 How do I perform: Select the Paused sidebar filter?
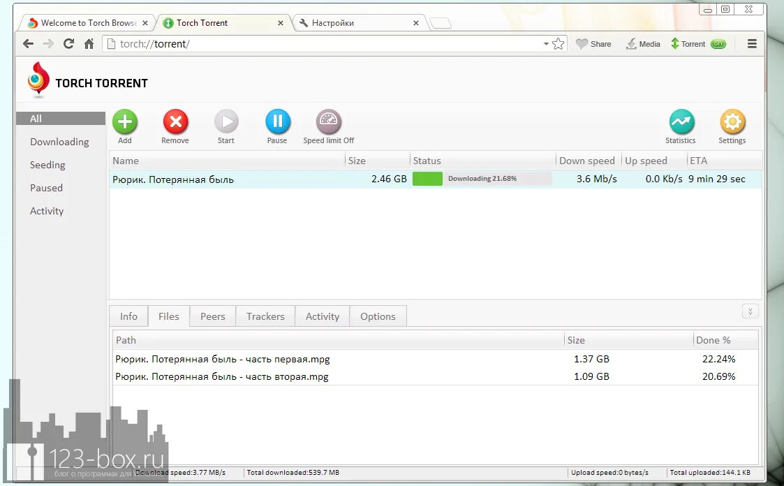click(47, 188)
